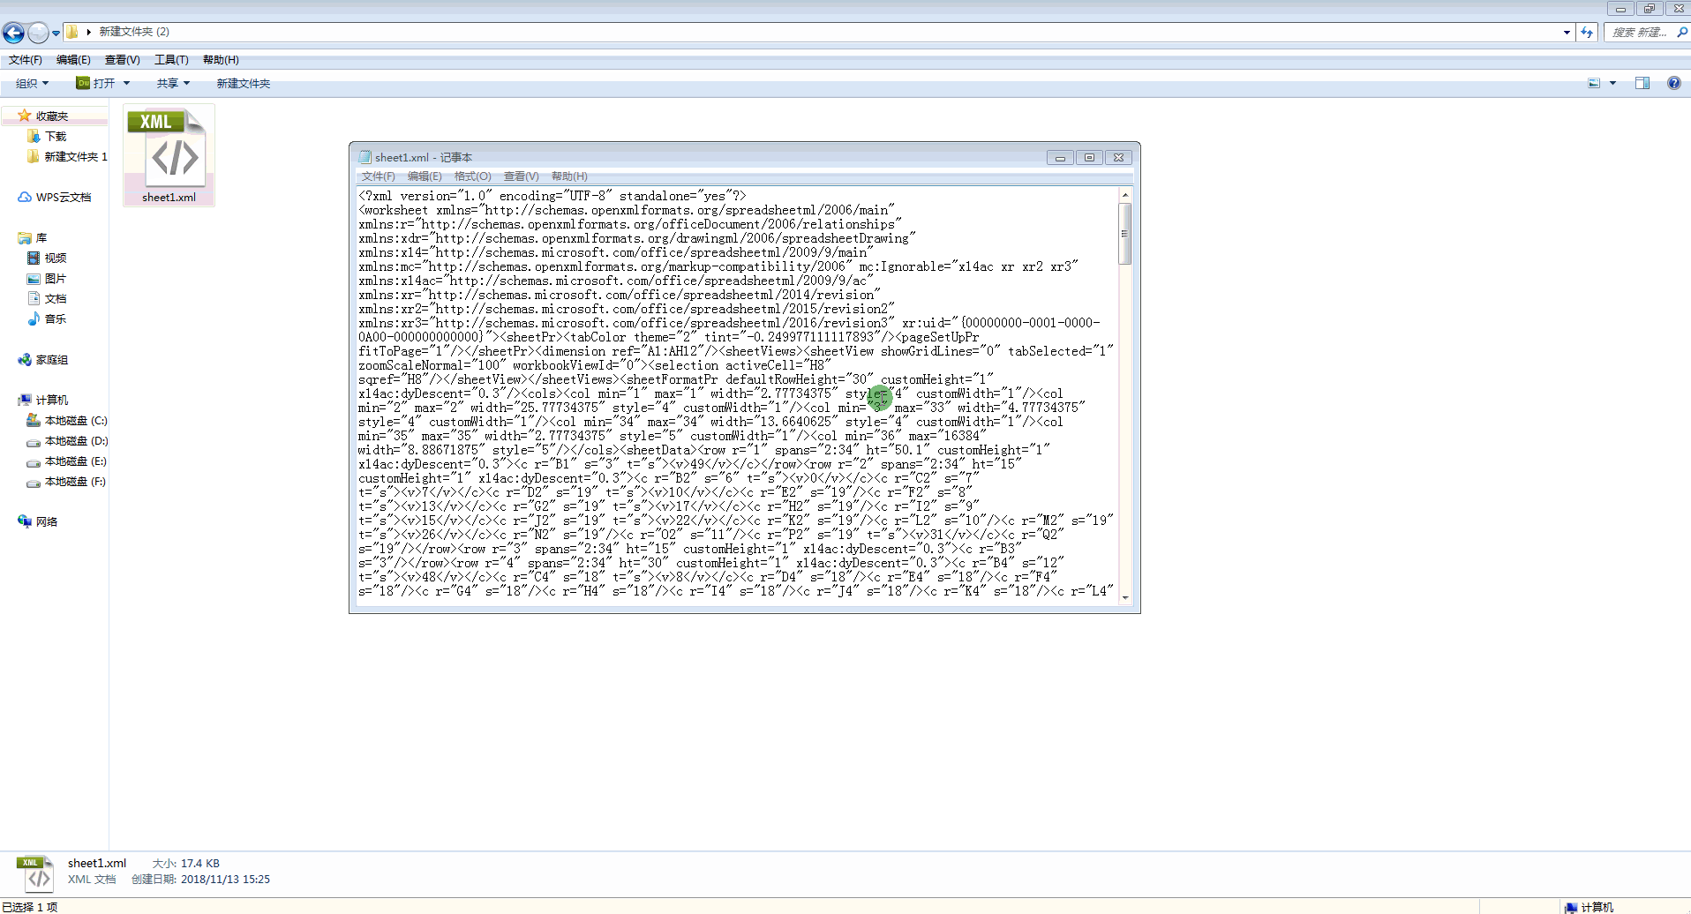This screenshot has height=914, width=1691.
Task: Open the 帮助(H) menu in Explorer
Action: click(221, 60)
